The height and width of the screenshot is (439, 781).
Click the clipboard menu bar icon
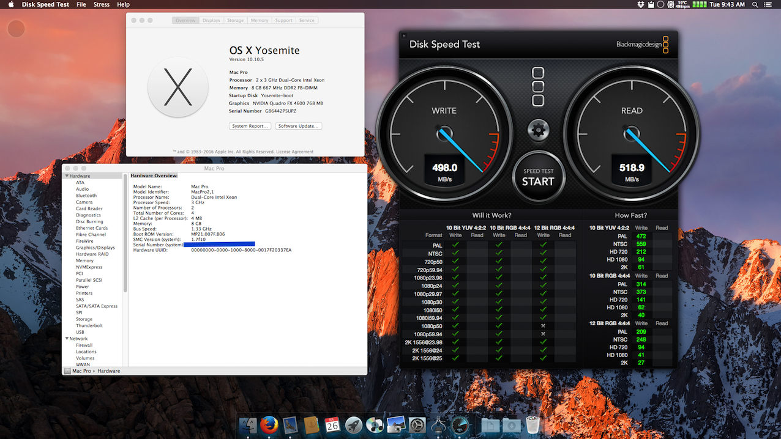coord(651,4)
